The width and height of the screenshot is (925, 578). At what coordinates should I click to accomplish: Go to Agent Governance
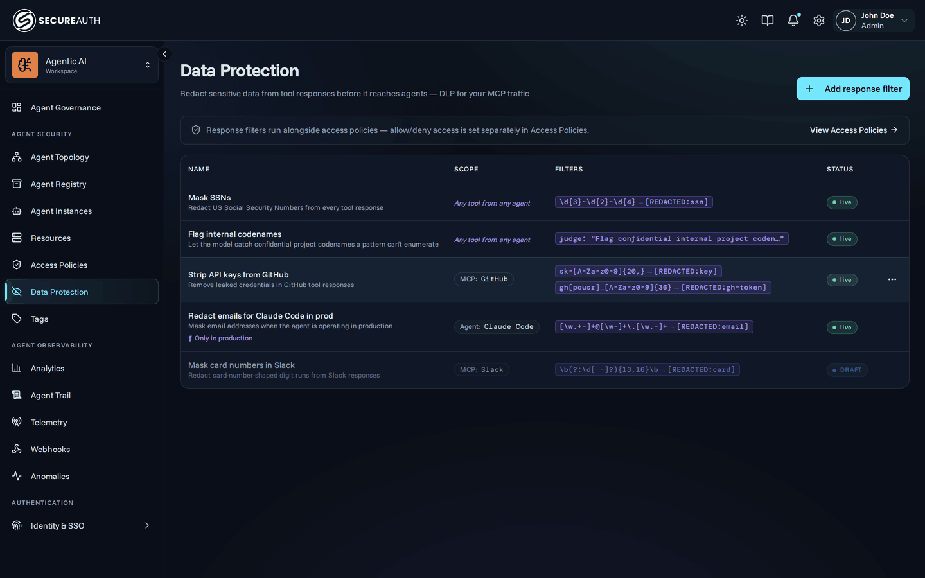pyautogui.click(x=82, y=107)
